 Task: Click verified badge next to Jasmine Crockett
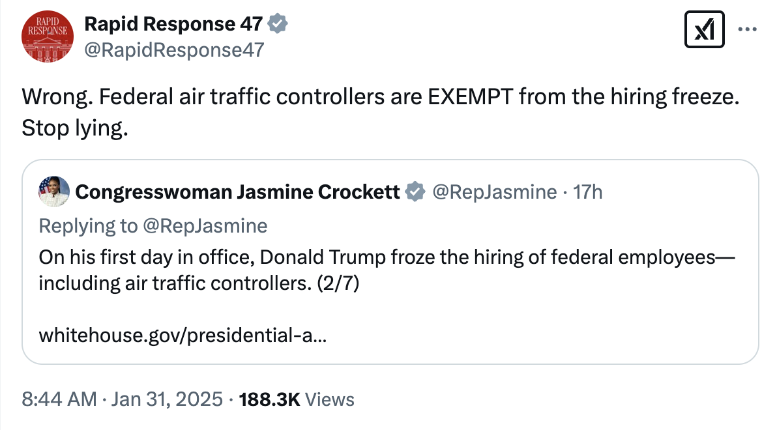click(x=413, y=192)
